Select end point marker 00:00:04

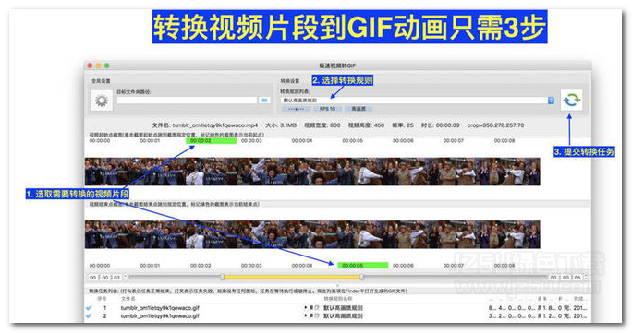click(302, 266)
